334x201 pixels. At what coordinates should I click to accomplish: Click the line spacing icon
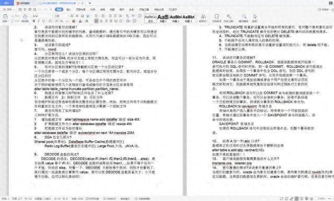coord(121,21)
